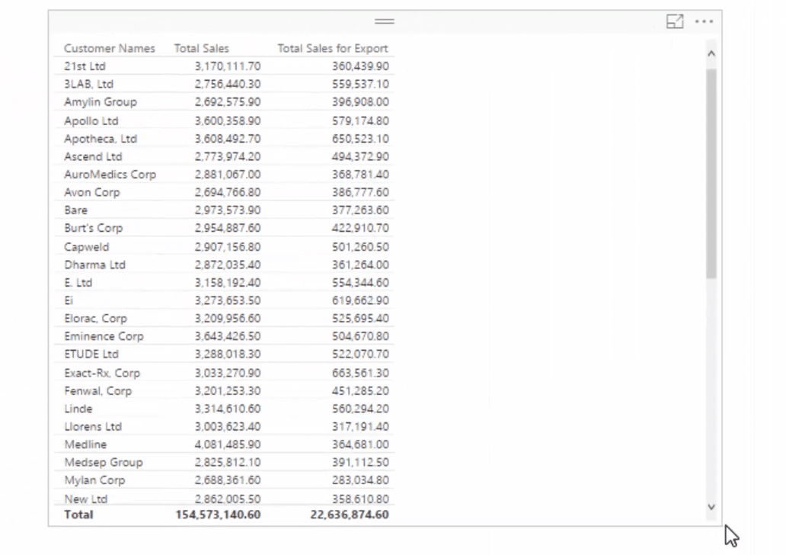Viewport: 786px width, 555px height.
Task: Click 21st Ltd total sales 3,170,111.70
Action: point(228,66)
